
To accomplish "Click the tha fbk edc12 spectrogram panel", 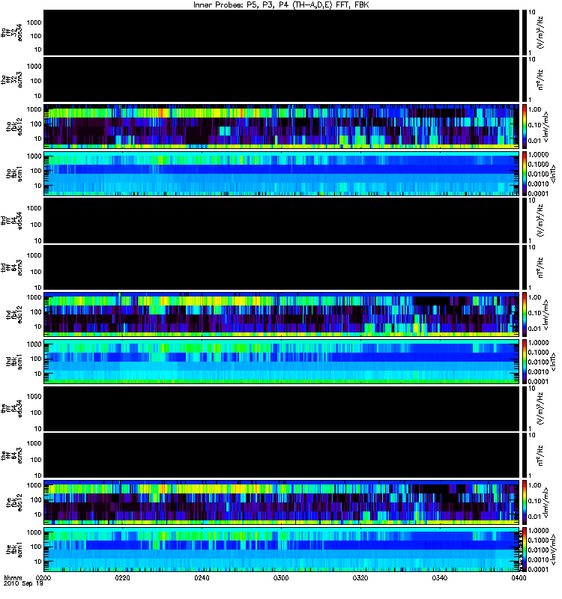I will (282, 127).
